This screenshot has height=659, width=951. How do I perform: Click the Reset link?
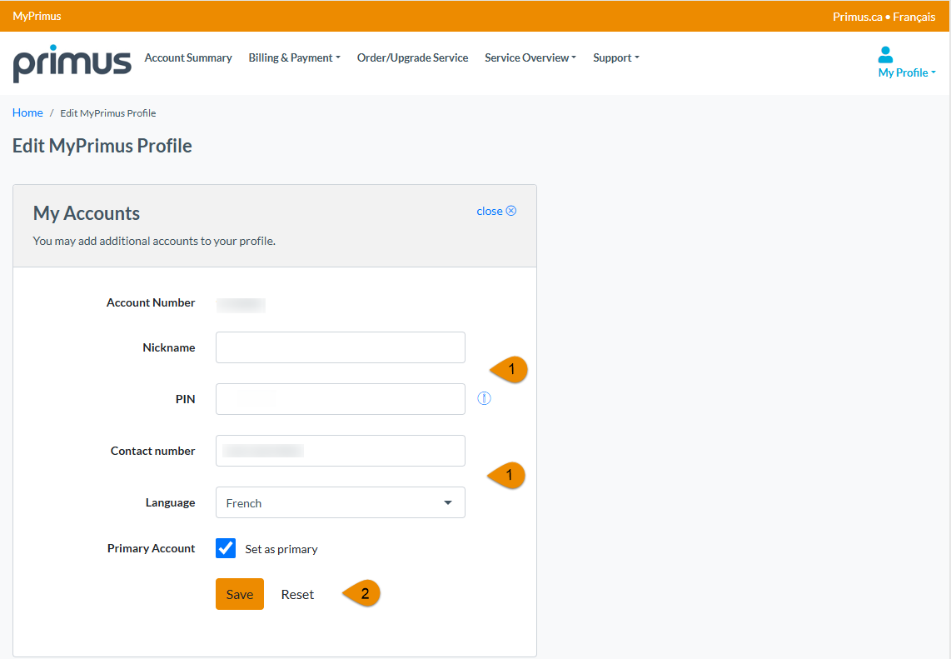tap(297, 594)
